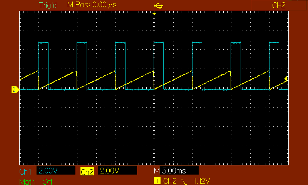Click the Math Off status text
Image resolution: width=308 pixels, height=185 pixels.
pyautogui.click(x=36, y=181)
